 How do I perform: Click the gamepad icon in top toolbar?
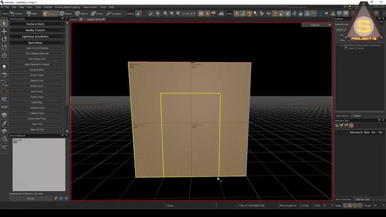coord(221,14)
